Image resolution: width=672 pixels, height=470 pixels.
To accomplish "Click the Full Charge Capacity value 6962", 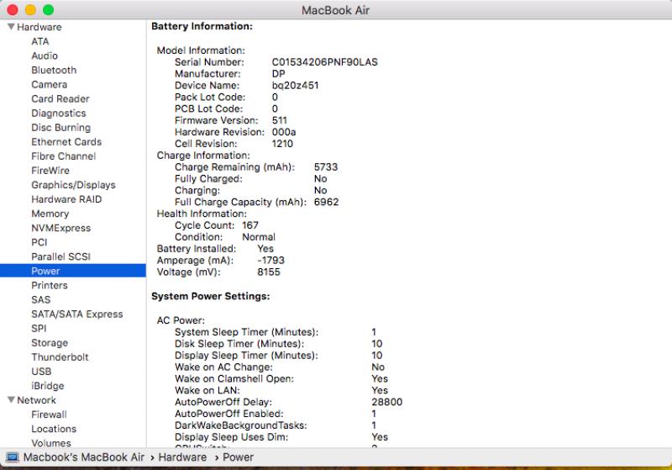I will pyautogui.click(x=326, y=202).
